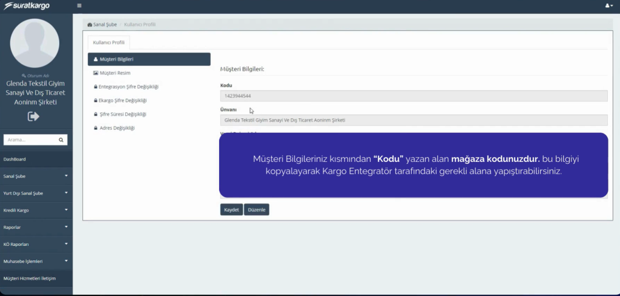Click the Kaydet button

[x=231, y=210]
